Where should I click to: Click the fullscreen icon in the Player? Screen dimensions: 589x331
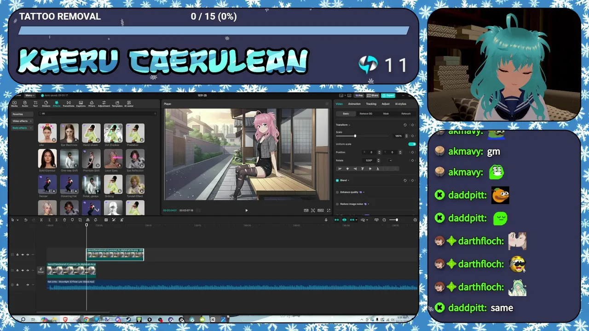(329, 211)
